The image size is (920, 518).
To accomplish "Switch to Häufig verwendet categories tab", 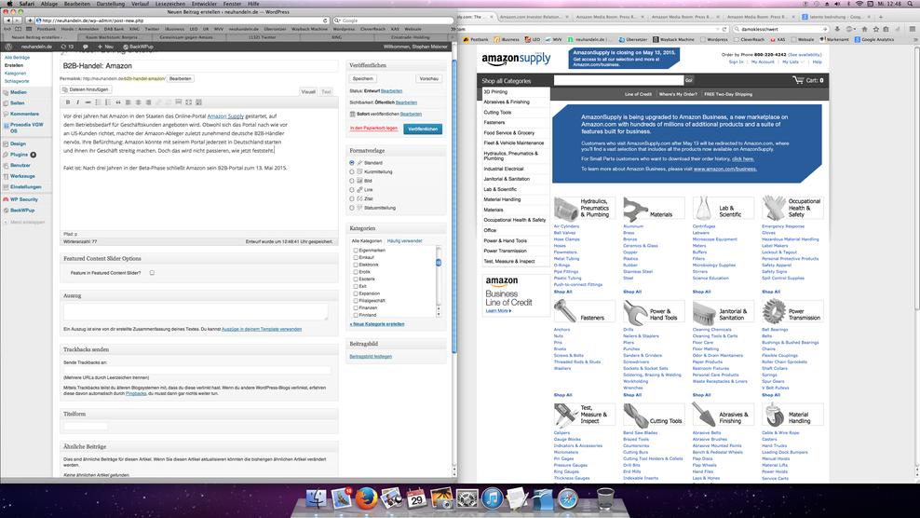I will click(404, 240).
